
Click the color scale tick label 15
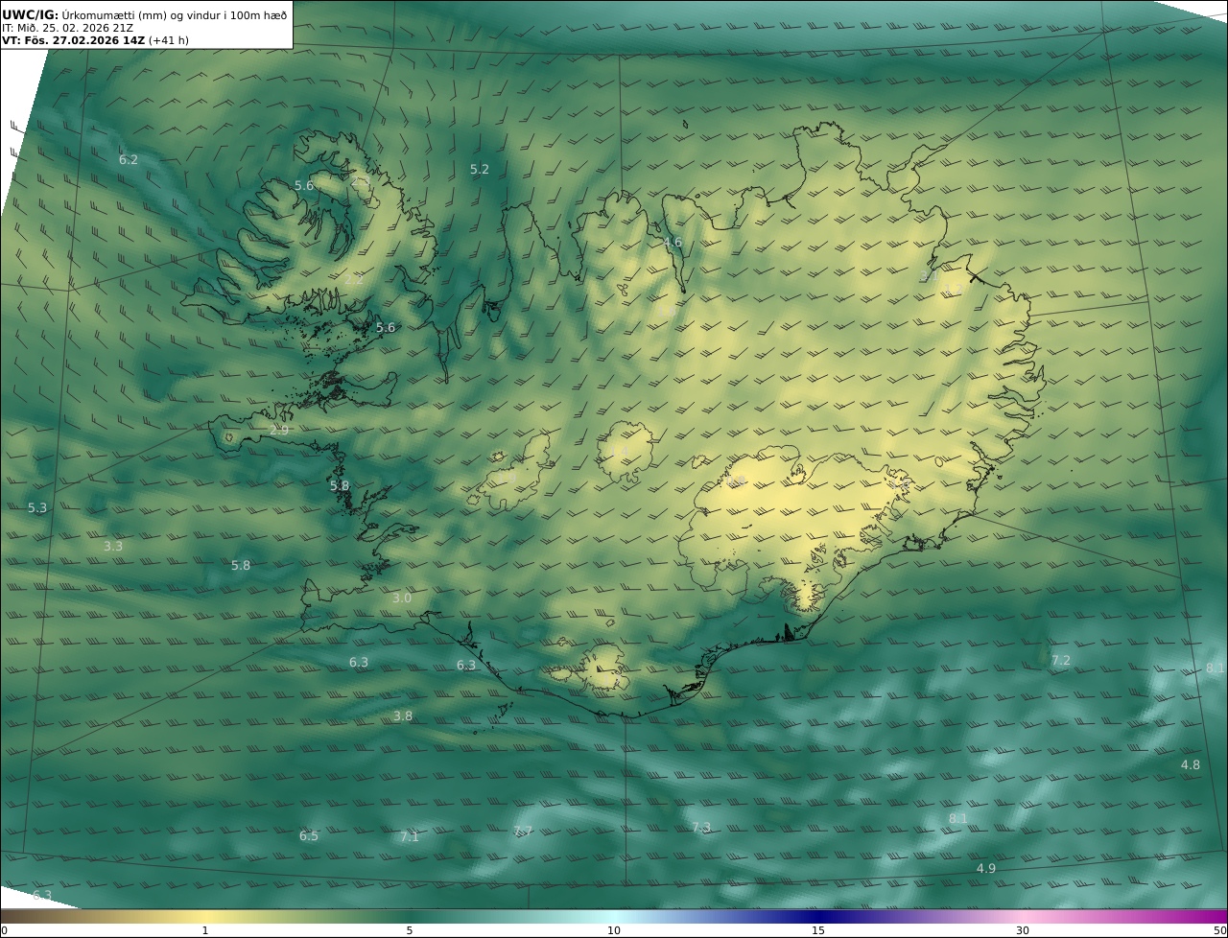pos(818,930)
